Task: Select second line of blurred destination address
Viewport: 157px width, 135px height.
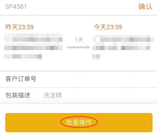Action: (x=121, y=47)
